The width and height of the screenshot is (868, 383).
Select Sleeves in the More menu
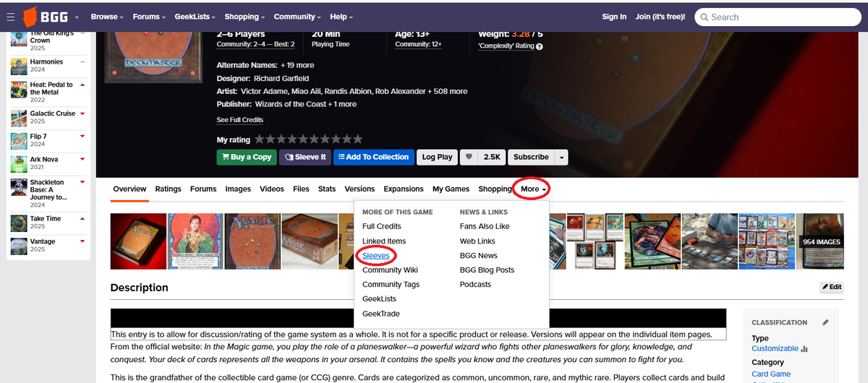[376, 255]
